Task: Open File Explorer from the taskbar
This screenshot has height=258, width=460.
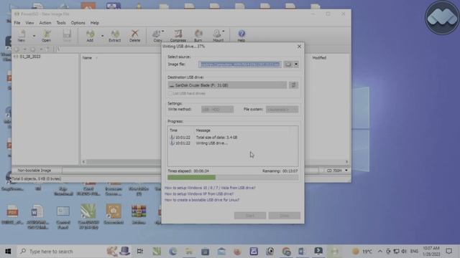Action: click(x=189, y=252)
